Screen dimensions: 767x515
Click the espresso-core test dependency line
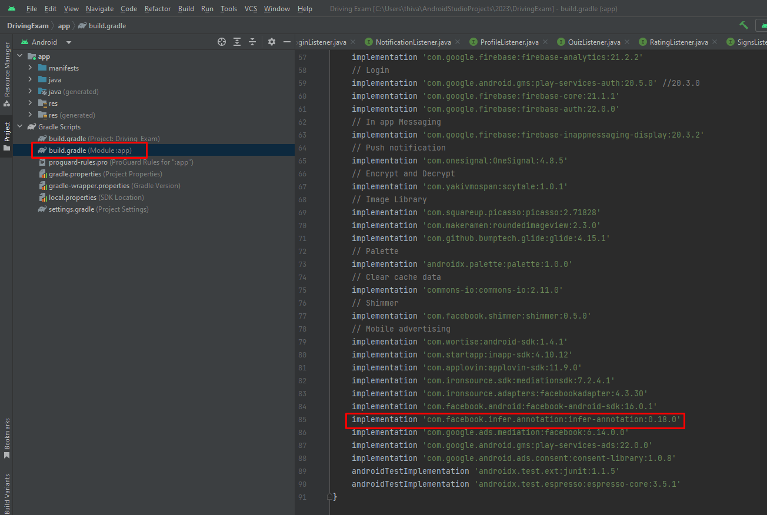[516, 484]
